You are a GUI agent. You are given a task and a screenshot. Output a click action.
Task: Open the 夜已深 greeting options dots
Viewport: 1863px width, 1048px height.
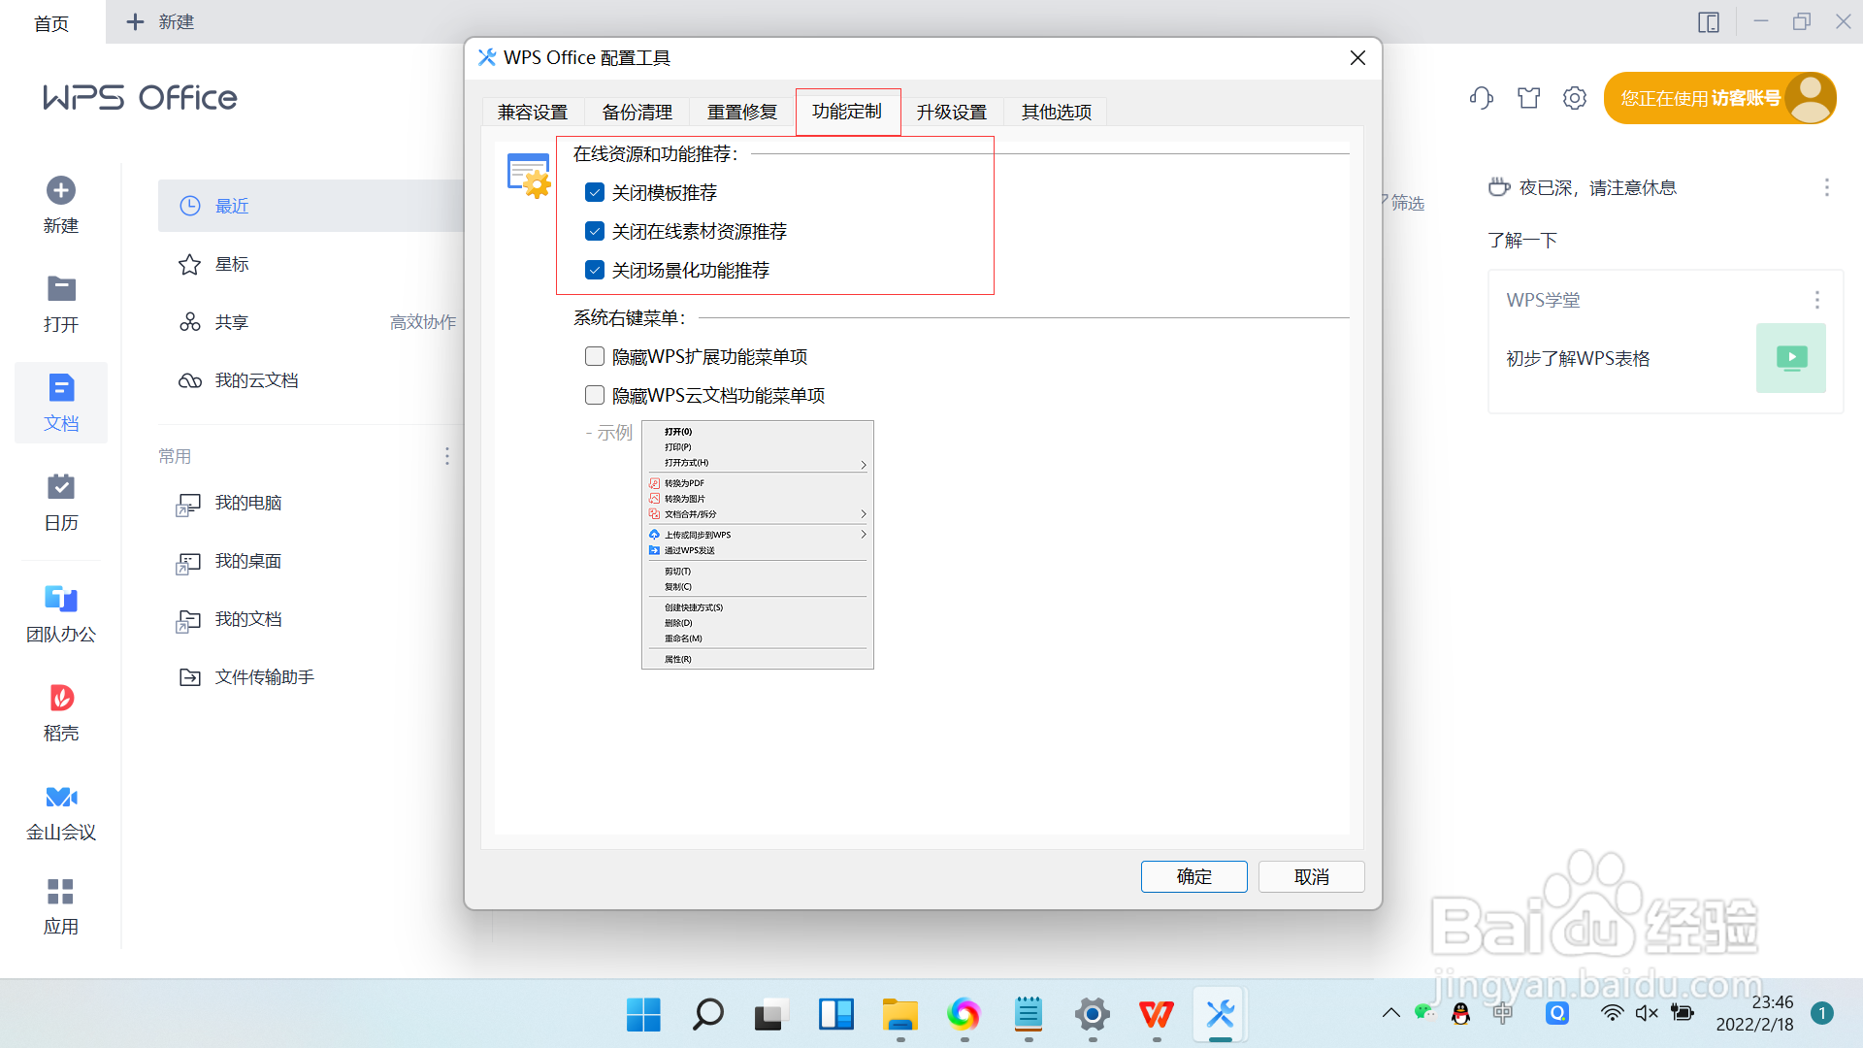tap(1826, 187)
